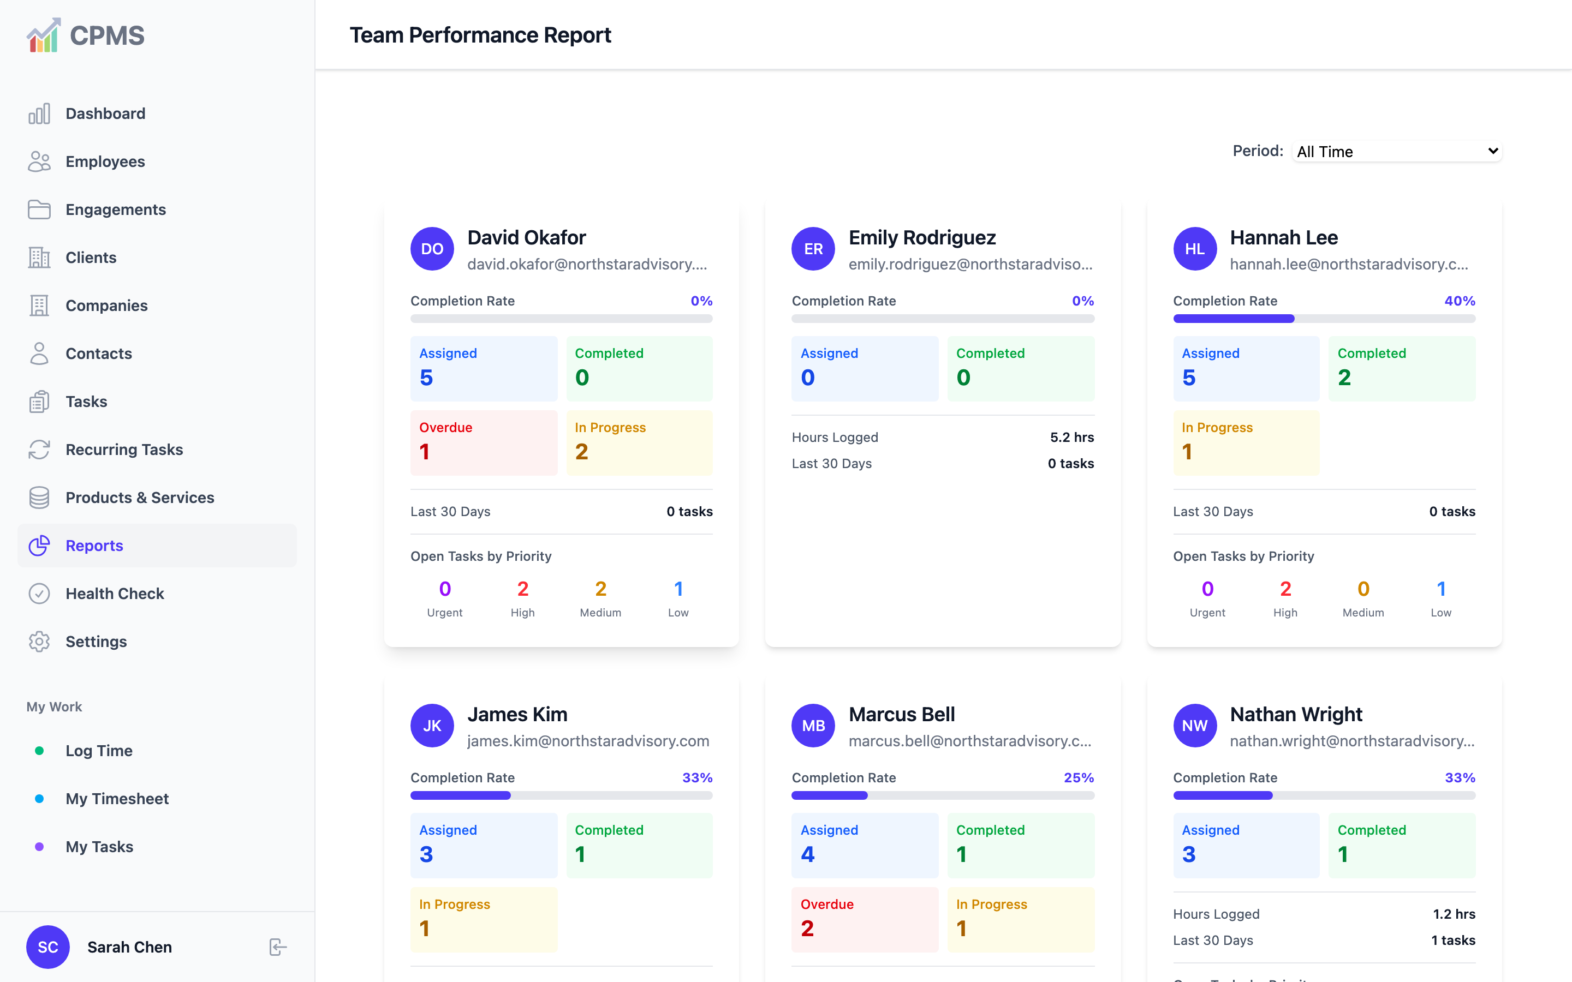The image size is (1572, 982).
Task: Click the SC user avatar
Action: point(47,948)
